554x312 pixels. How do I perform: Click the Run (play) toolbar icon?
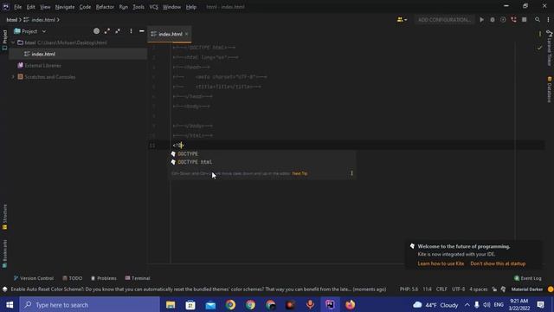(x=481, y=20)
